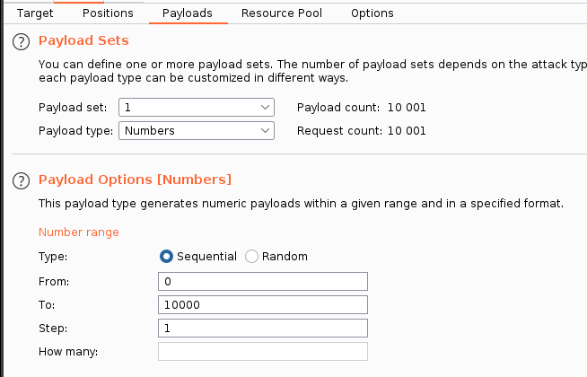The image size is (587, 377).
Task: Open help for Payload Options section
Action: pyautogui.click(x=20, y=180)
